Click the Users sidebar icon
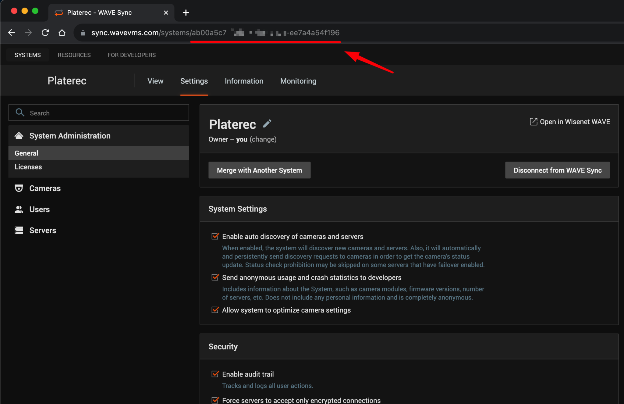624x404 pixels. [x=19, y=209]
